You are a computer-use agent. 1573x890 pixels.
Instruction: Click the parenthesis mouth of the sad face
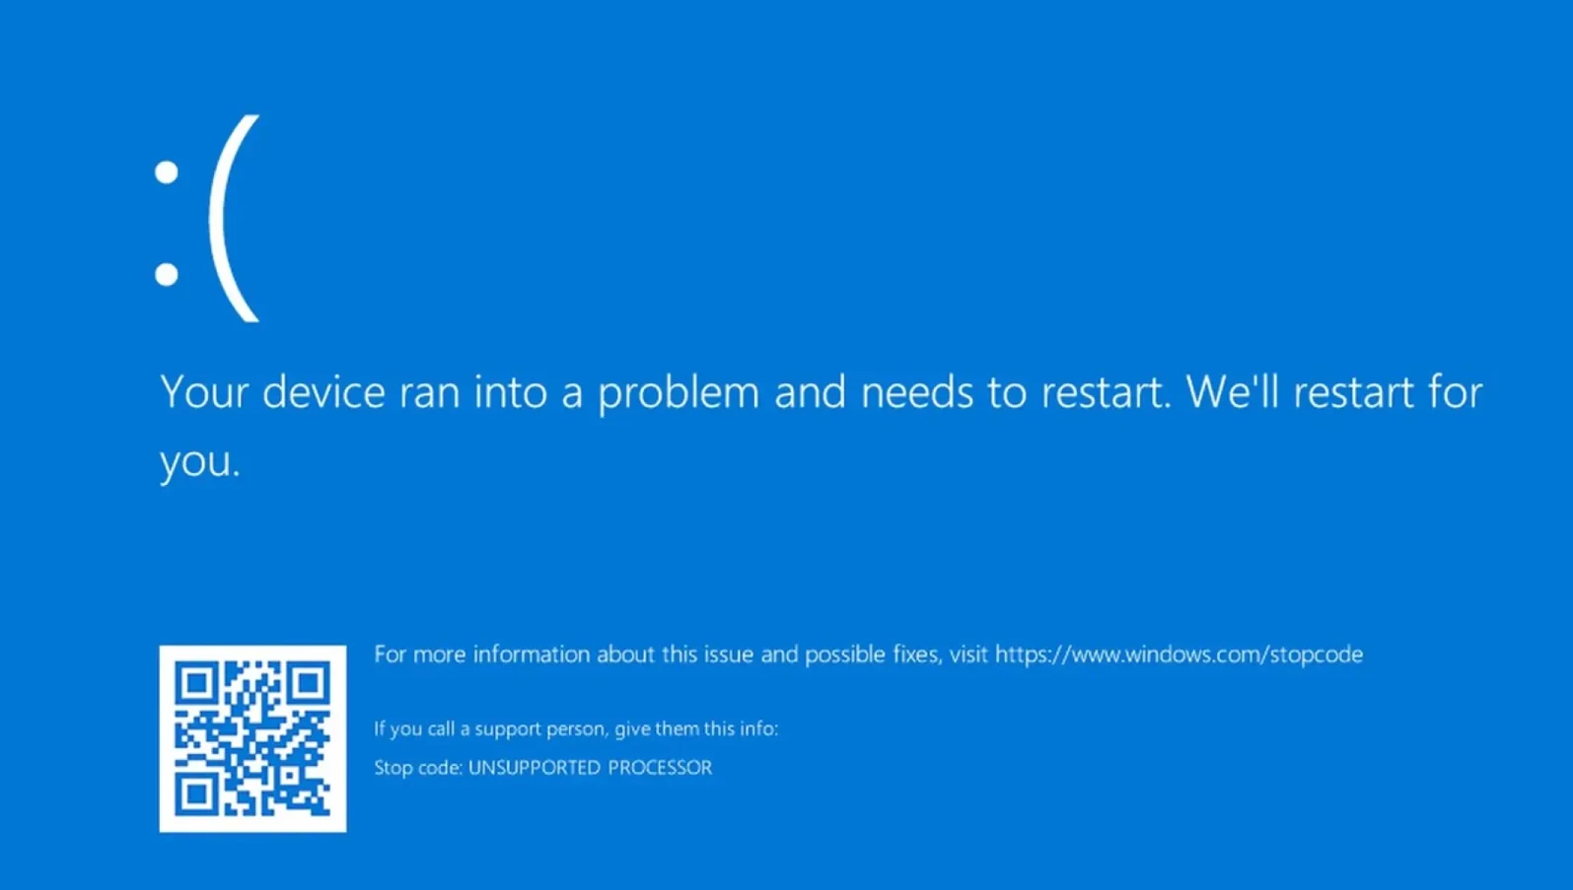(x=235, y=218)
